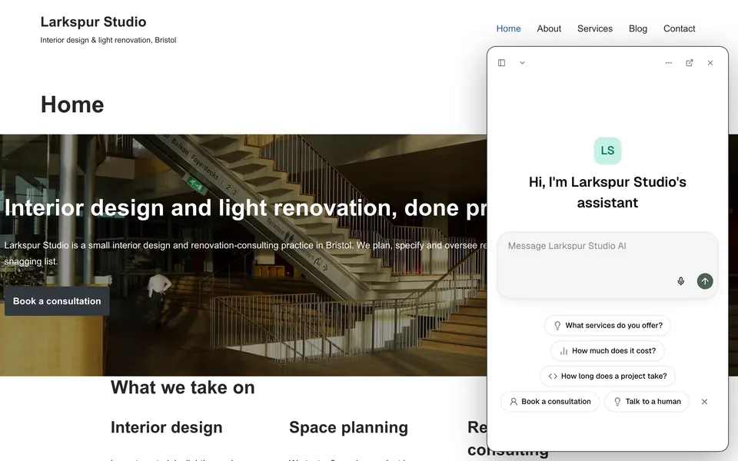Click the chat greeting 'Hi, I'm Larkspur Studio's assistant'
The width and height of the screenshot is (738, 461).
pos(607,192)
